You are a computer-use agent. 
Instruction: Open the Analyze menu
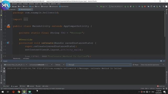pos(25,4)
